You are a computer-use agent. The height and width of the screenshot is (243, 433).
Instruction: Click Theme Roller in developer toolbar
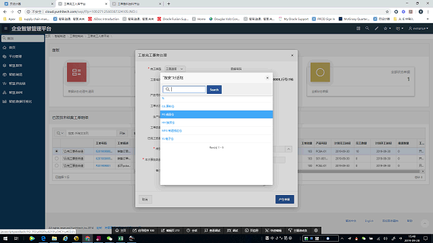(298, 230)
